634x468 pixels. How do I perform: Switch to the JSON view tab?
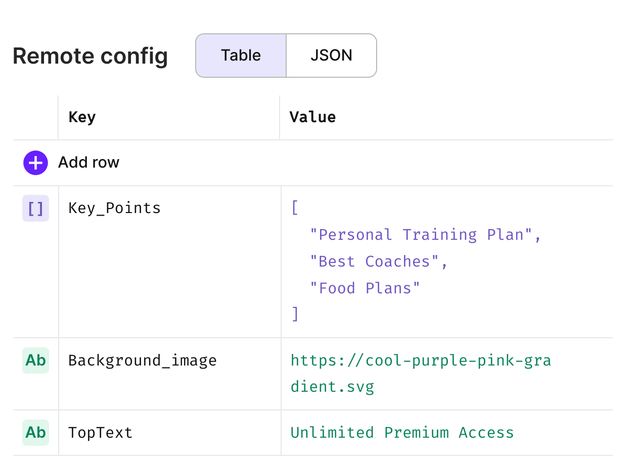tap(332, 56)
